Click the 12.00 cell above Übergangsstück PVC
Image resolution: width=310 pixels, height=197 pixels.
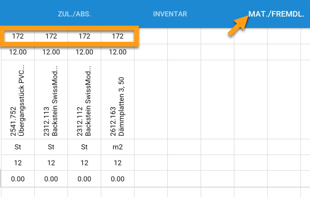coord(18,52)
